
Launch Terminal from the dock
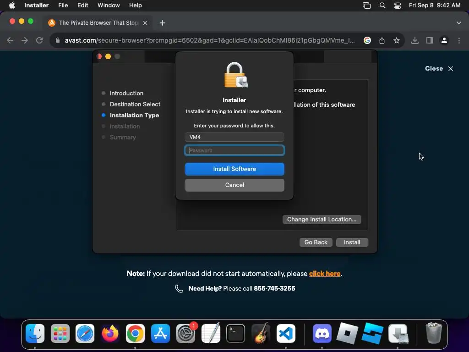(x=235, y=333)
